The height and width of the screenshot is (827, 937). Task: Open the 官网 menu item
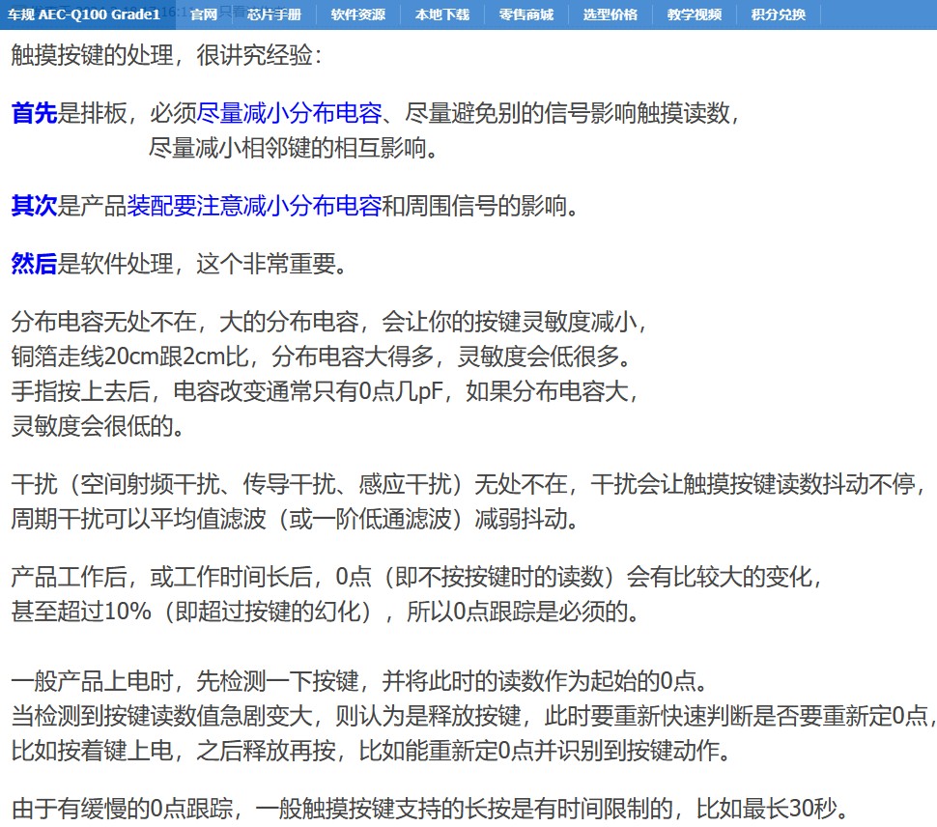[x=204, y=14]
